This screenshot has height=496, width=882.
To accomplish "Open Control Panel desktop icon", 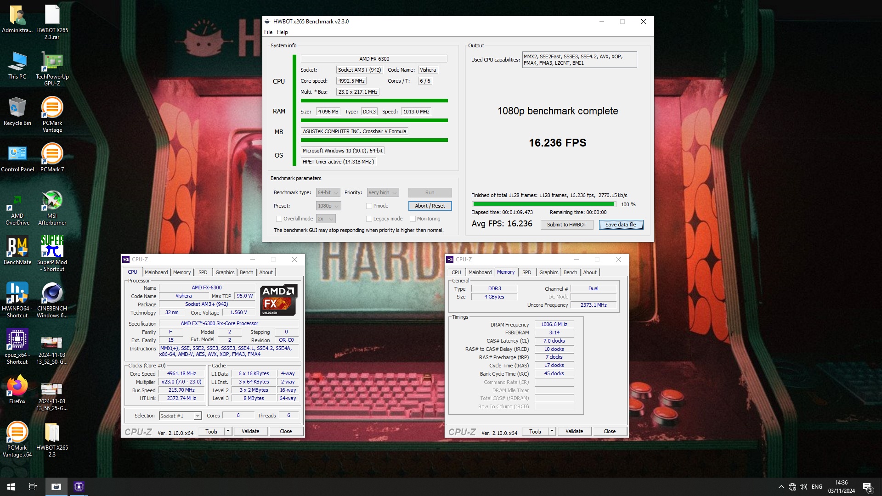I will pyautogui.click(x=17, y=158).
